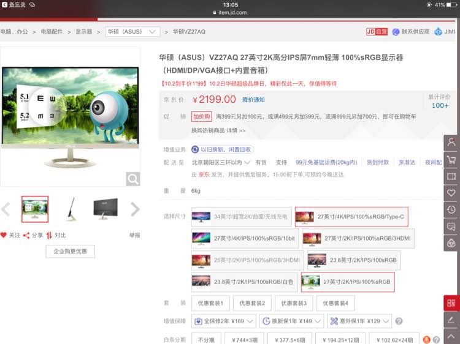Jump to page top with up-arrow icon
Viewport: 460px width, 344px height.
tap(451, 337)
